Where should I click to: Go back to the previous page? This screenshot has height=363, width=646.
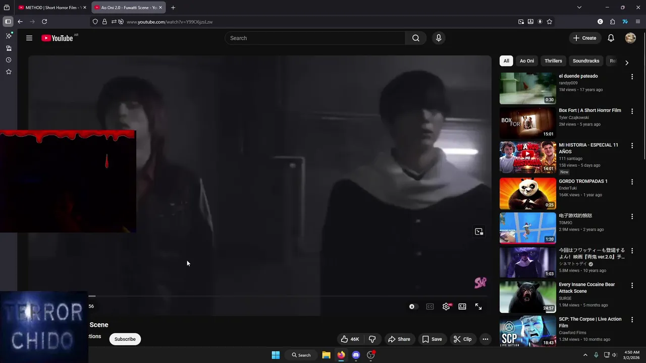pos(20,22)
